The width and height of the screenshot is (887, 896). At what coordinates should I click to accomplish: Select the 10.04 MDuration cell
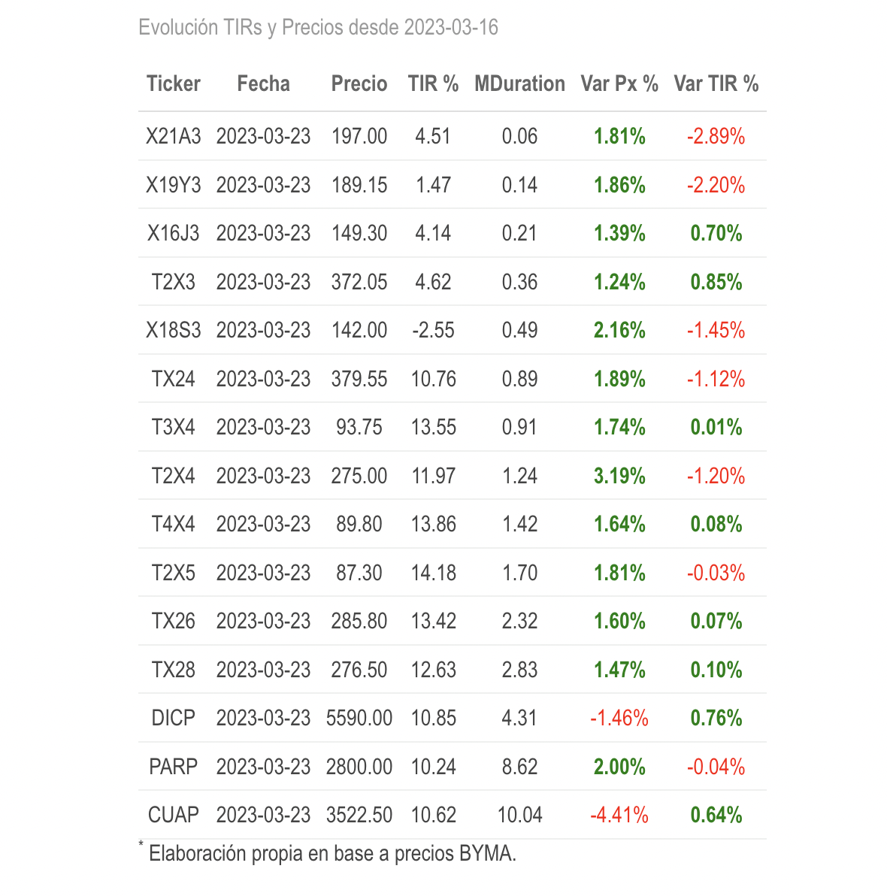[x=519, y=815]
